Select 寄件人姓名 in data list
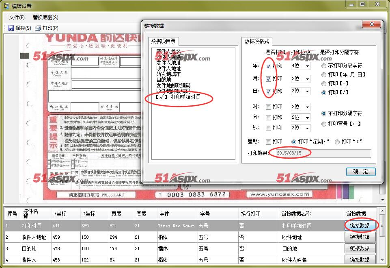Screen dimensions: 390x268 [168, 51]
